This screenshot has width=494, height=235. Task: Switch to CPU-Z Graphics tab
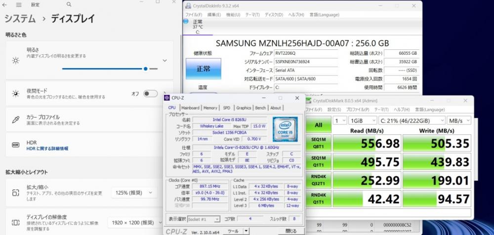[244, 108]
